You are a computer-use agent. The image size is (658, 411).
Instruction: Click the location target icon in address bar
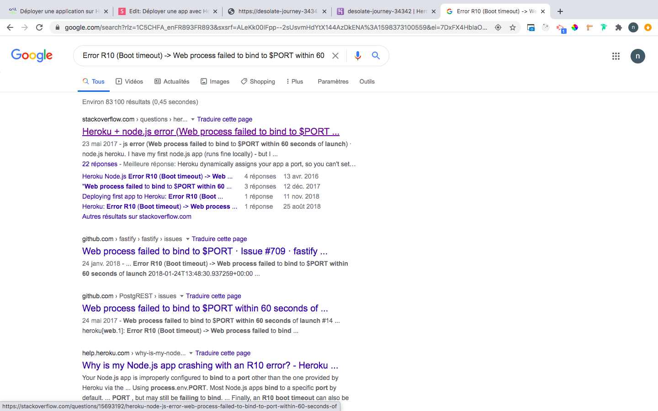498,27
